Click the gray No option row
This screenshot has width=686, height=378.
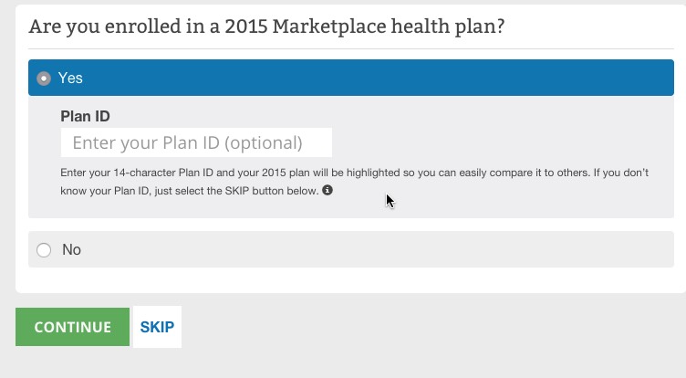365,249
